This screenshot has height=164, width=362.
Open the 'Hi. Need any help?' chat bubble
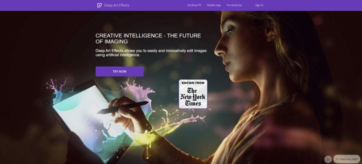click(x=347, y=159)
